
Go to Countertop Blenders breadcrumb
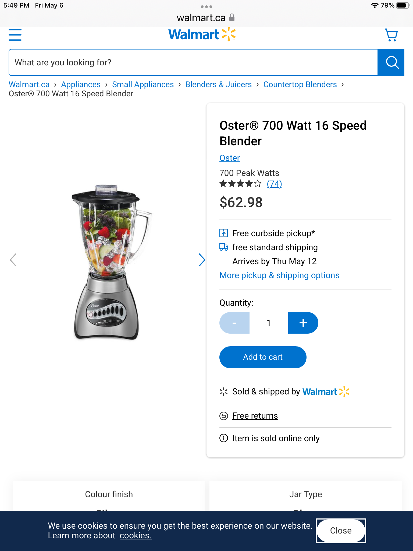coord(300,84)
